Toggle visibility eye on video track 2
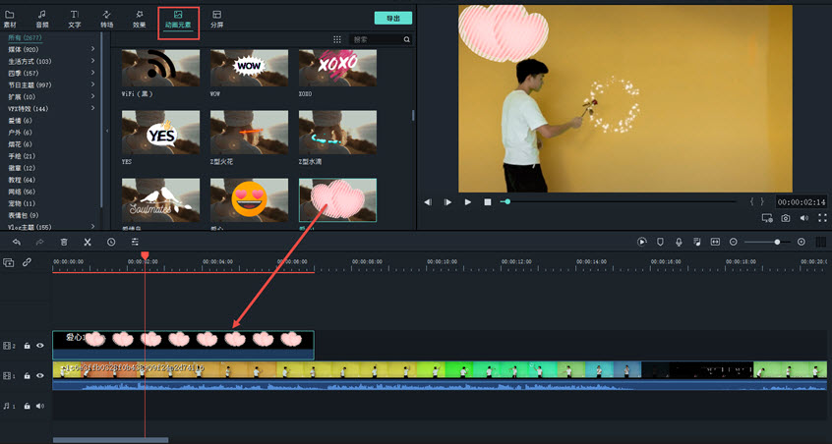Image resolution: width=832 pixels, height=444 pixels. pos(40,346)
